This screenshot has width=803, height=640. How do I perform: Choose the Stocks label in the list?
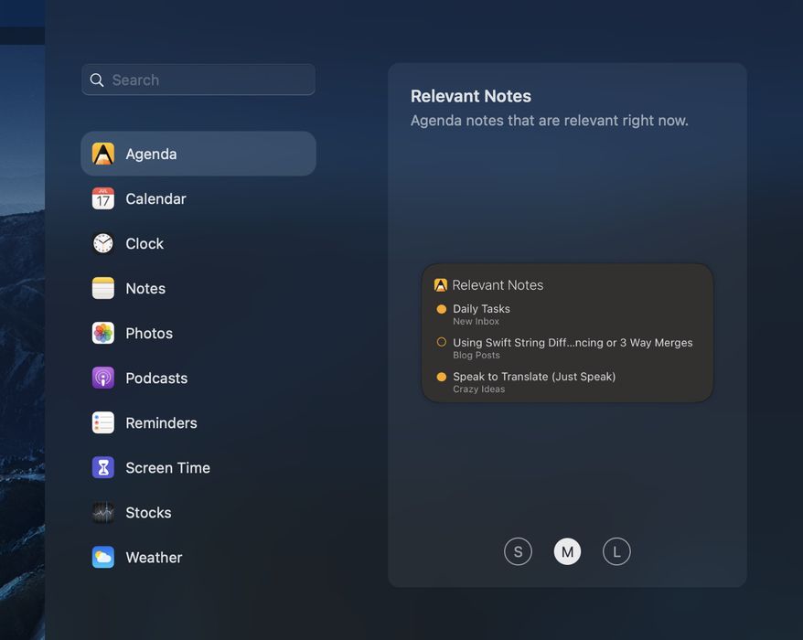point(148,513)
